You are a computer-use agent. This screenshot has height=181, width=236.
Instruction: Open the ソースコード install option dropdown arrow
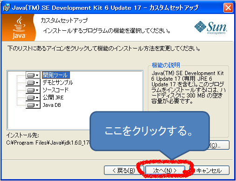point(37,90)
